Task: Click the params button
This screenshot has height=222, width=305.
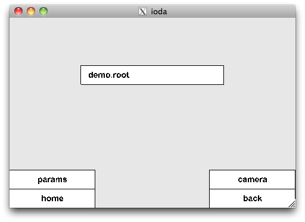Action: (52, 179)
